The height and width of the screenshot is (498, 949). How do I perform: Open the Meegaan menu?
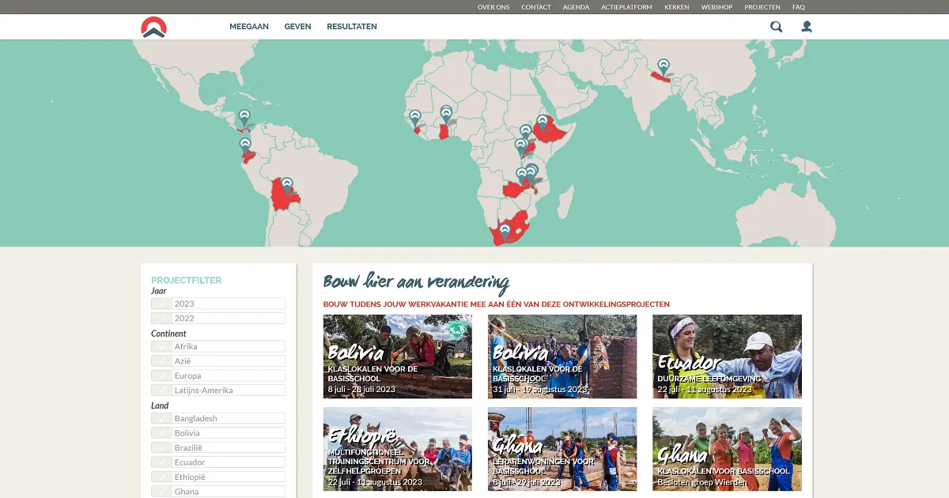coord(249,27)
